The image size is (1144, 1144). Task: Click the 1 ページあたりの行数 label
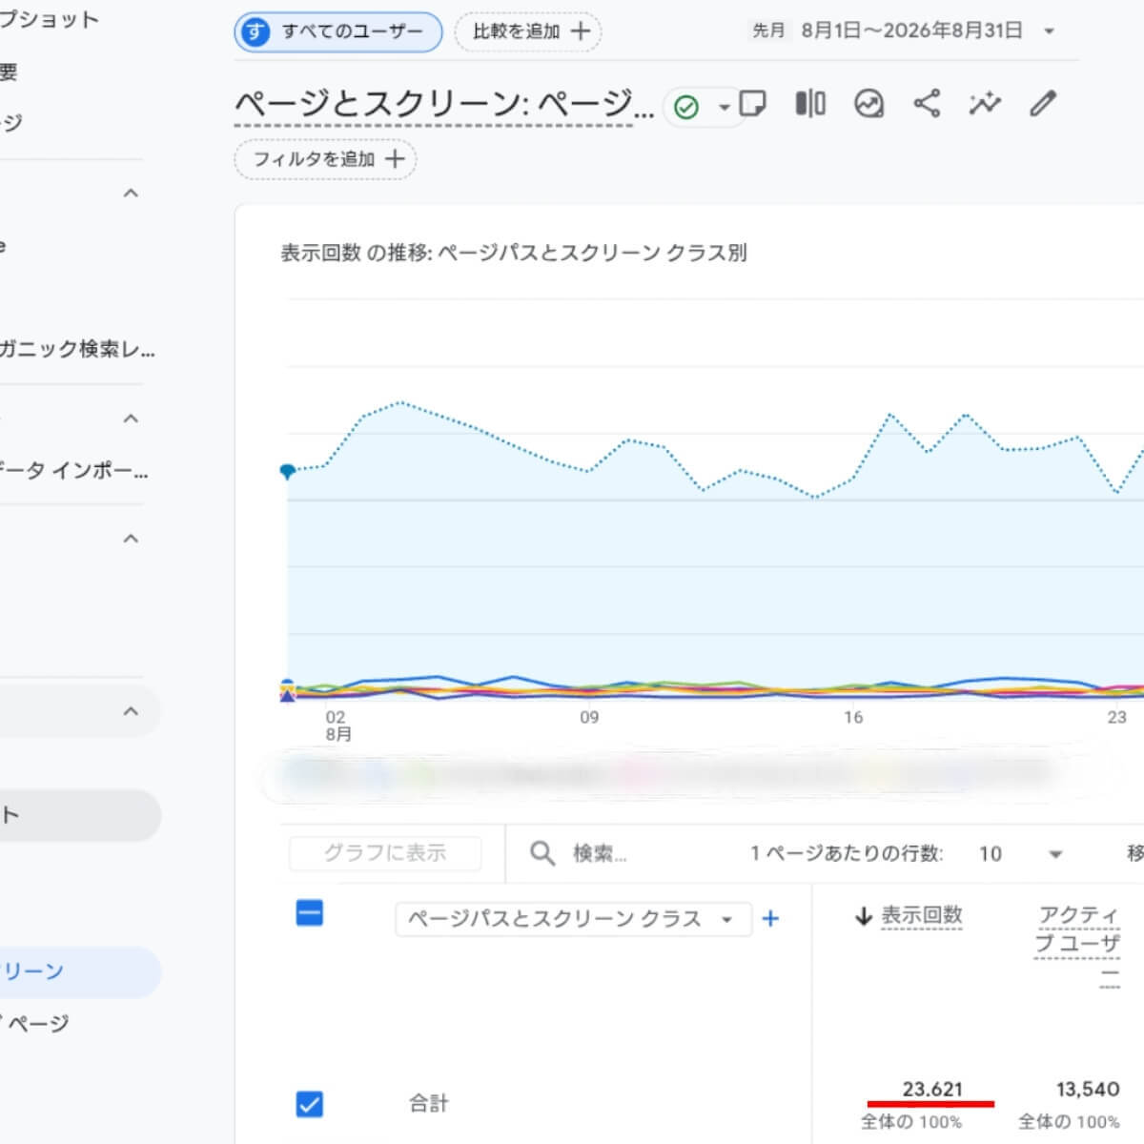pyautogui.click(x=847, y=853)
